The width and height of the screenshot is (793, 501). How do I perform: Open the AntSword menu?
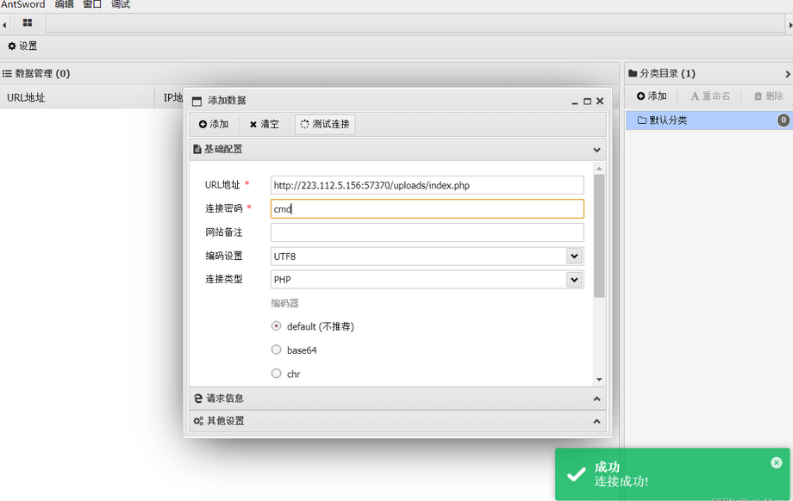coord(22,4)
